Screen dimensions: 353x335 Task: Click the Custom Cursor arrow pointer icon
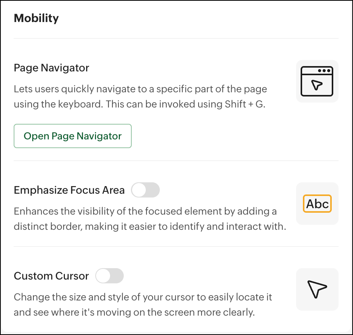(317, 289)
